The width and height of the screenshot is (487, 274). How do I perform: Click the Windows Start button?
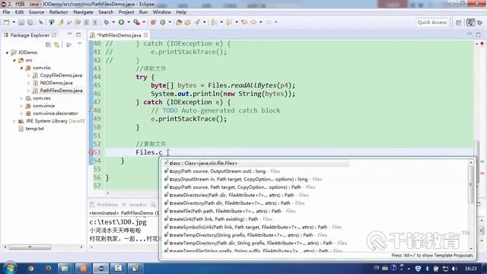tap(10, 268)
